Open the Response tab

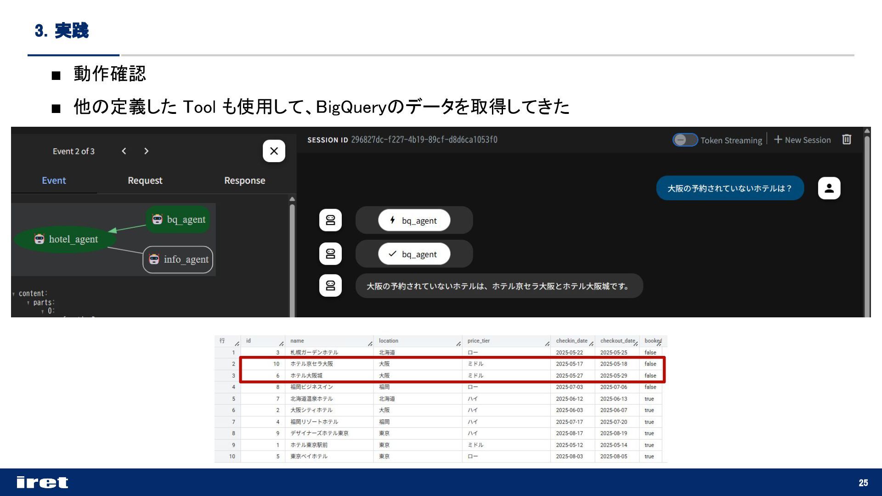click(x=244, y=180)
